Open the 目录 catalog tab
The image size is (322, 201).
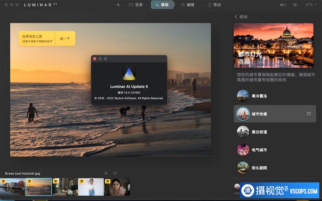136,5
